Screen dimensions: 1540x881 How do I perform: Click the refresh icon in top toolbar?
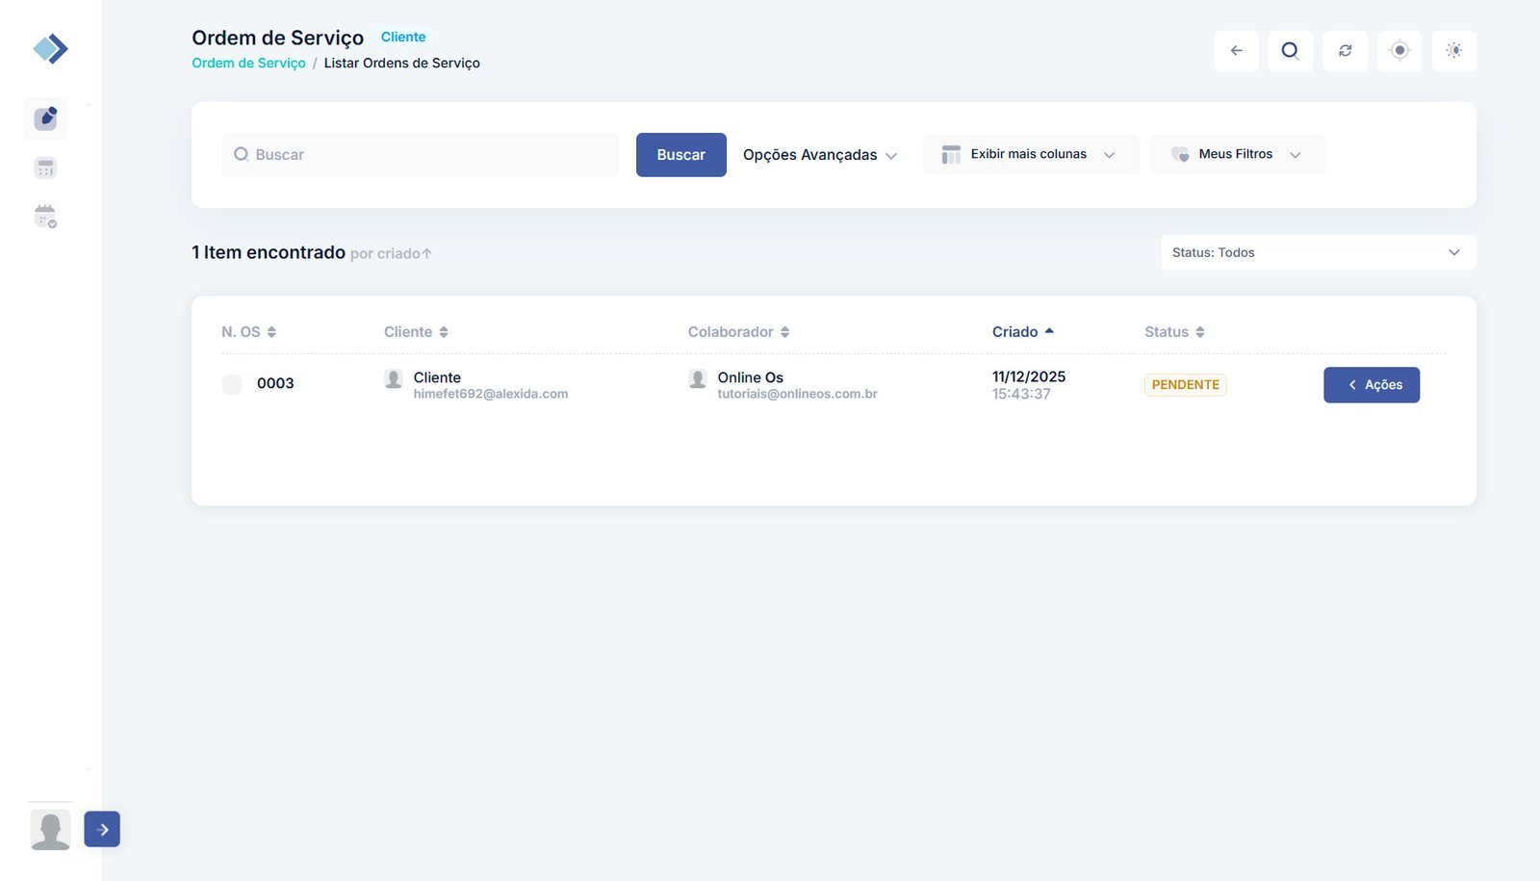[x=1346, y=51]
